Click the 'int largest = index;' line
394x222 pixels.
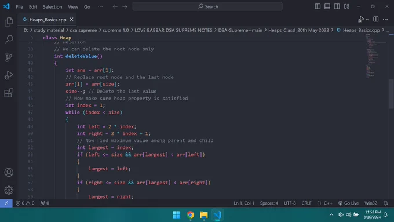click(105, 148)
